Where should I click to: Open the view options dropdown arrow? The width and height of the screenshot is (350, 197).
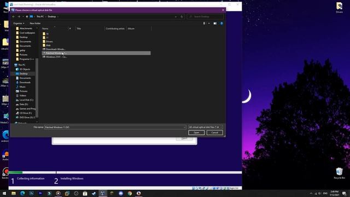click(209, 23)
